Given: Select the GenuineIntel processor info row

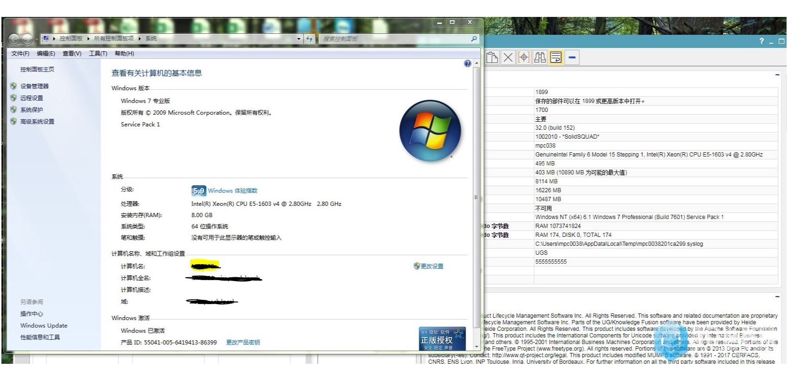Looking at the screenshot, I should click(656, 155).
